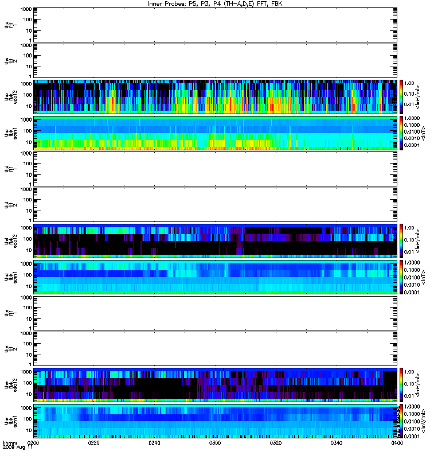The width and height of the screenshot is (430, 459).
Task: Click '<|mV/m|>' unit beside tha edc12 color bar
Action: click(418, 97)
